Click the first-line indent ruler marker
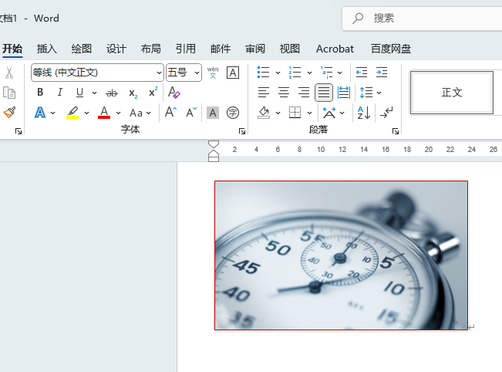502x372 pixels. (x=214, y=144)
